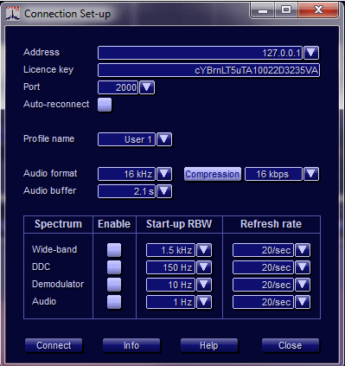Image resolution: width=345 pixels, height=366 pixels.
Task: Enable the DDC spectrum checkbox
Action: pos(114,267)
